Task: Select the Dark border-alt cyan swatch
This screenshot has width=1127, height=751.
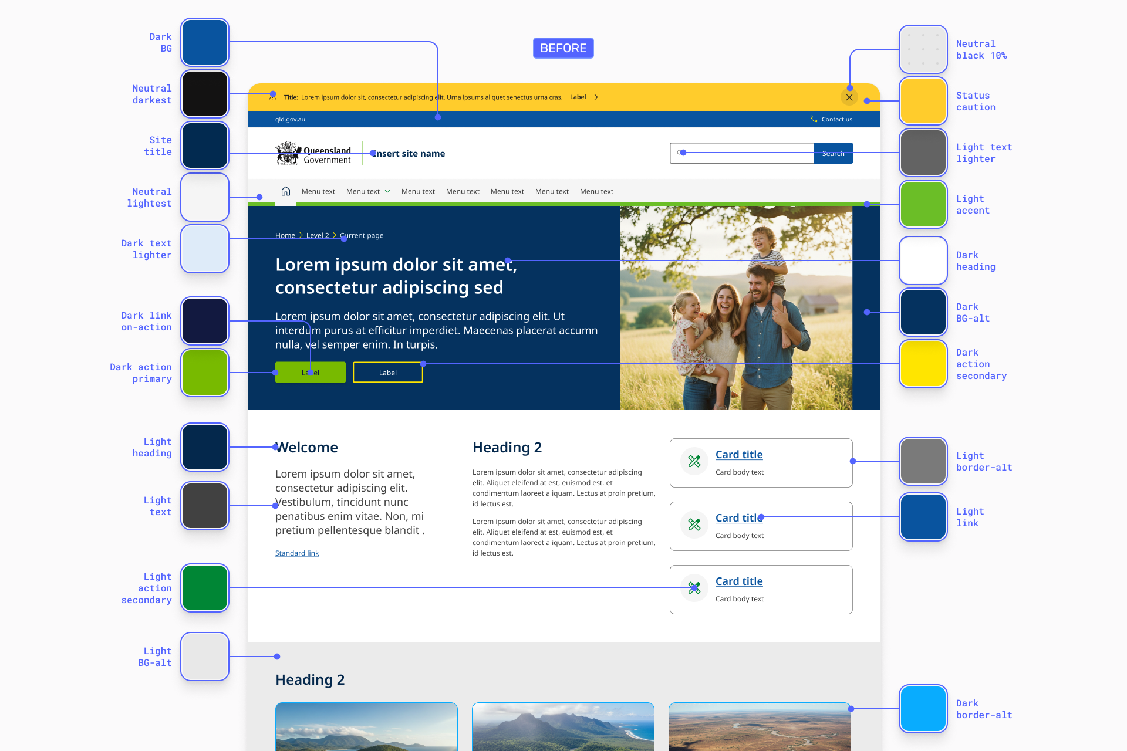Action: (x=923, y=709)
